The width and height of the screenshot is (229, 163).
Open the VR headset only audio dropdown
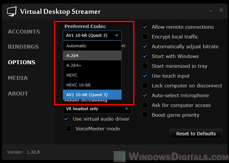pos(97,109)
